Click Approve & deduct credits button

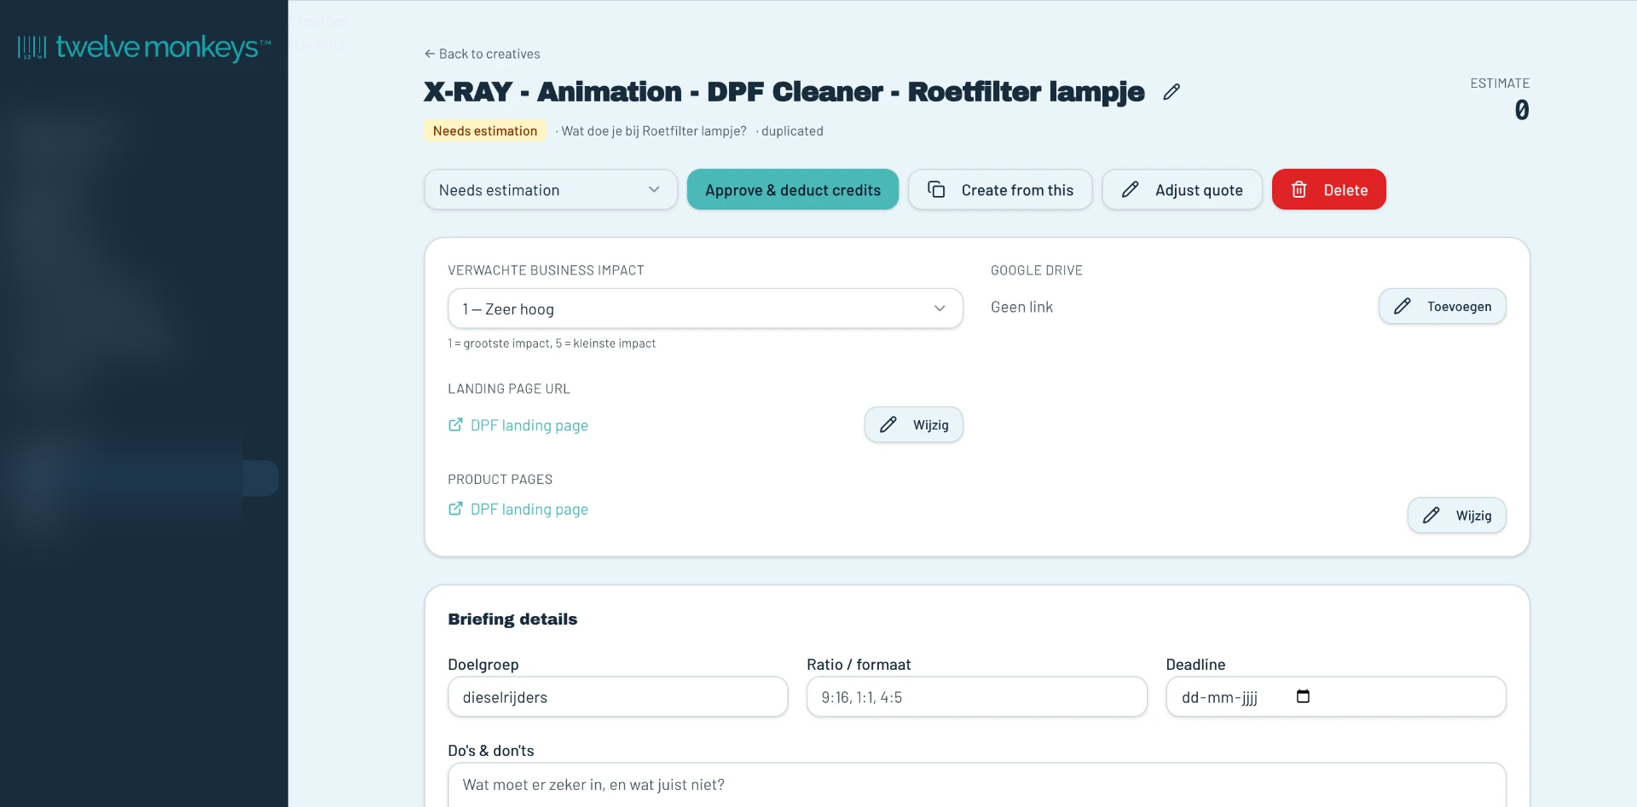click(x=793, y=189)
